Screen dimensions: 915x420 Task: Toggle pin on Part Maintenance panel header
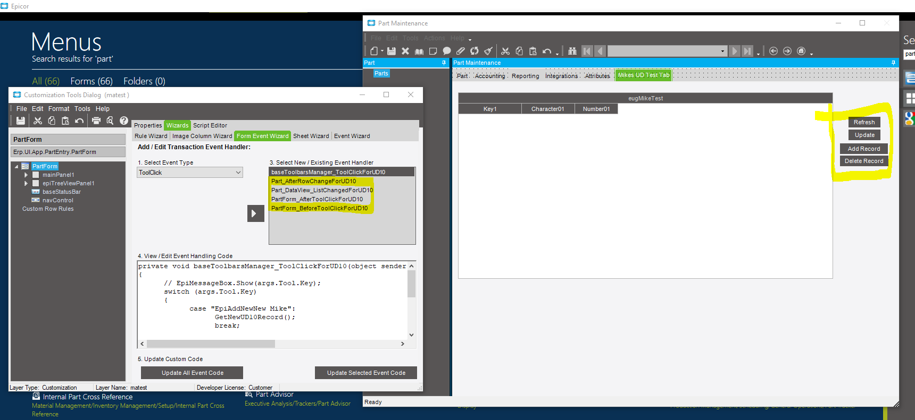coord(893,63)
